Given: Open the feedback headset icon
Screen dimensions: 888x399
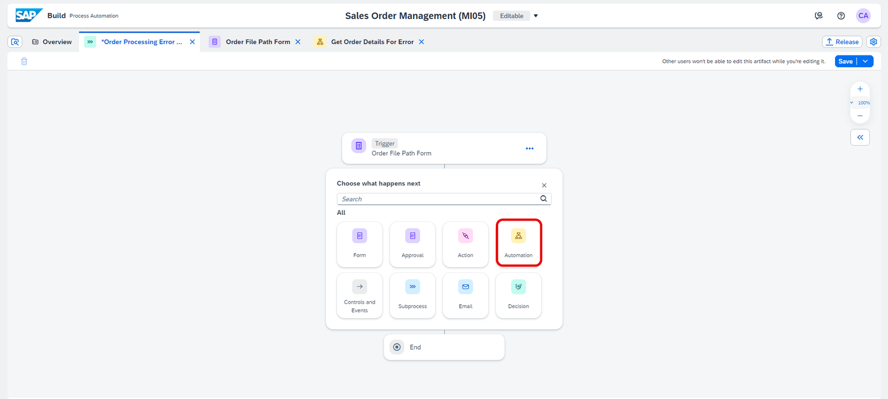Looking at the screenshot, I should (819, 16).
